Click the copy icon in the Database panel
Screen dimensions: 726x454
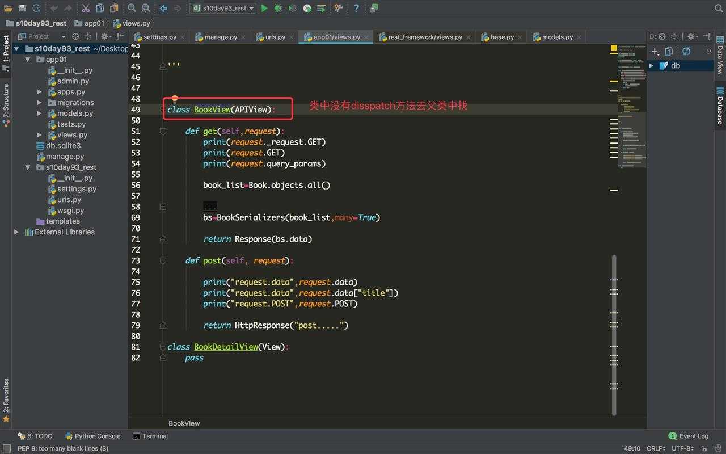[669, 51]
